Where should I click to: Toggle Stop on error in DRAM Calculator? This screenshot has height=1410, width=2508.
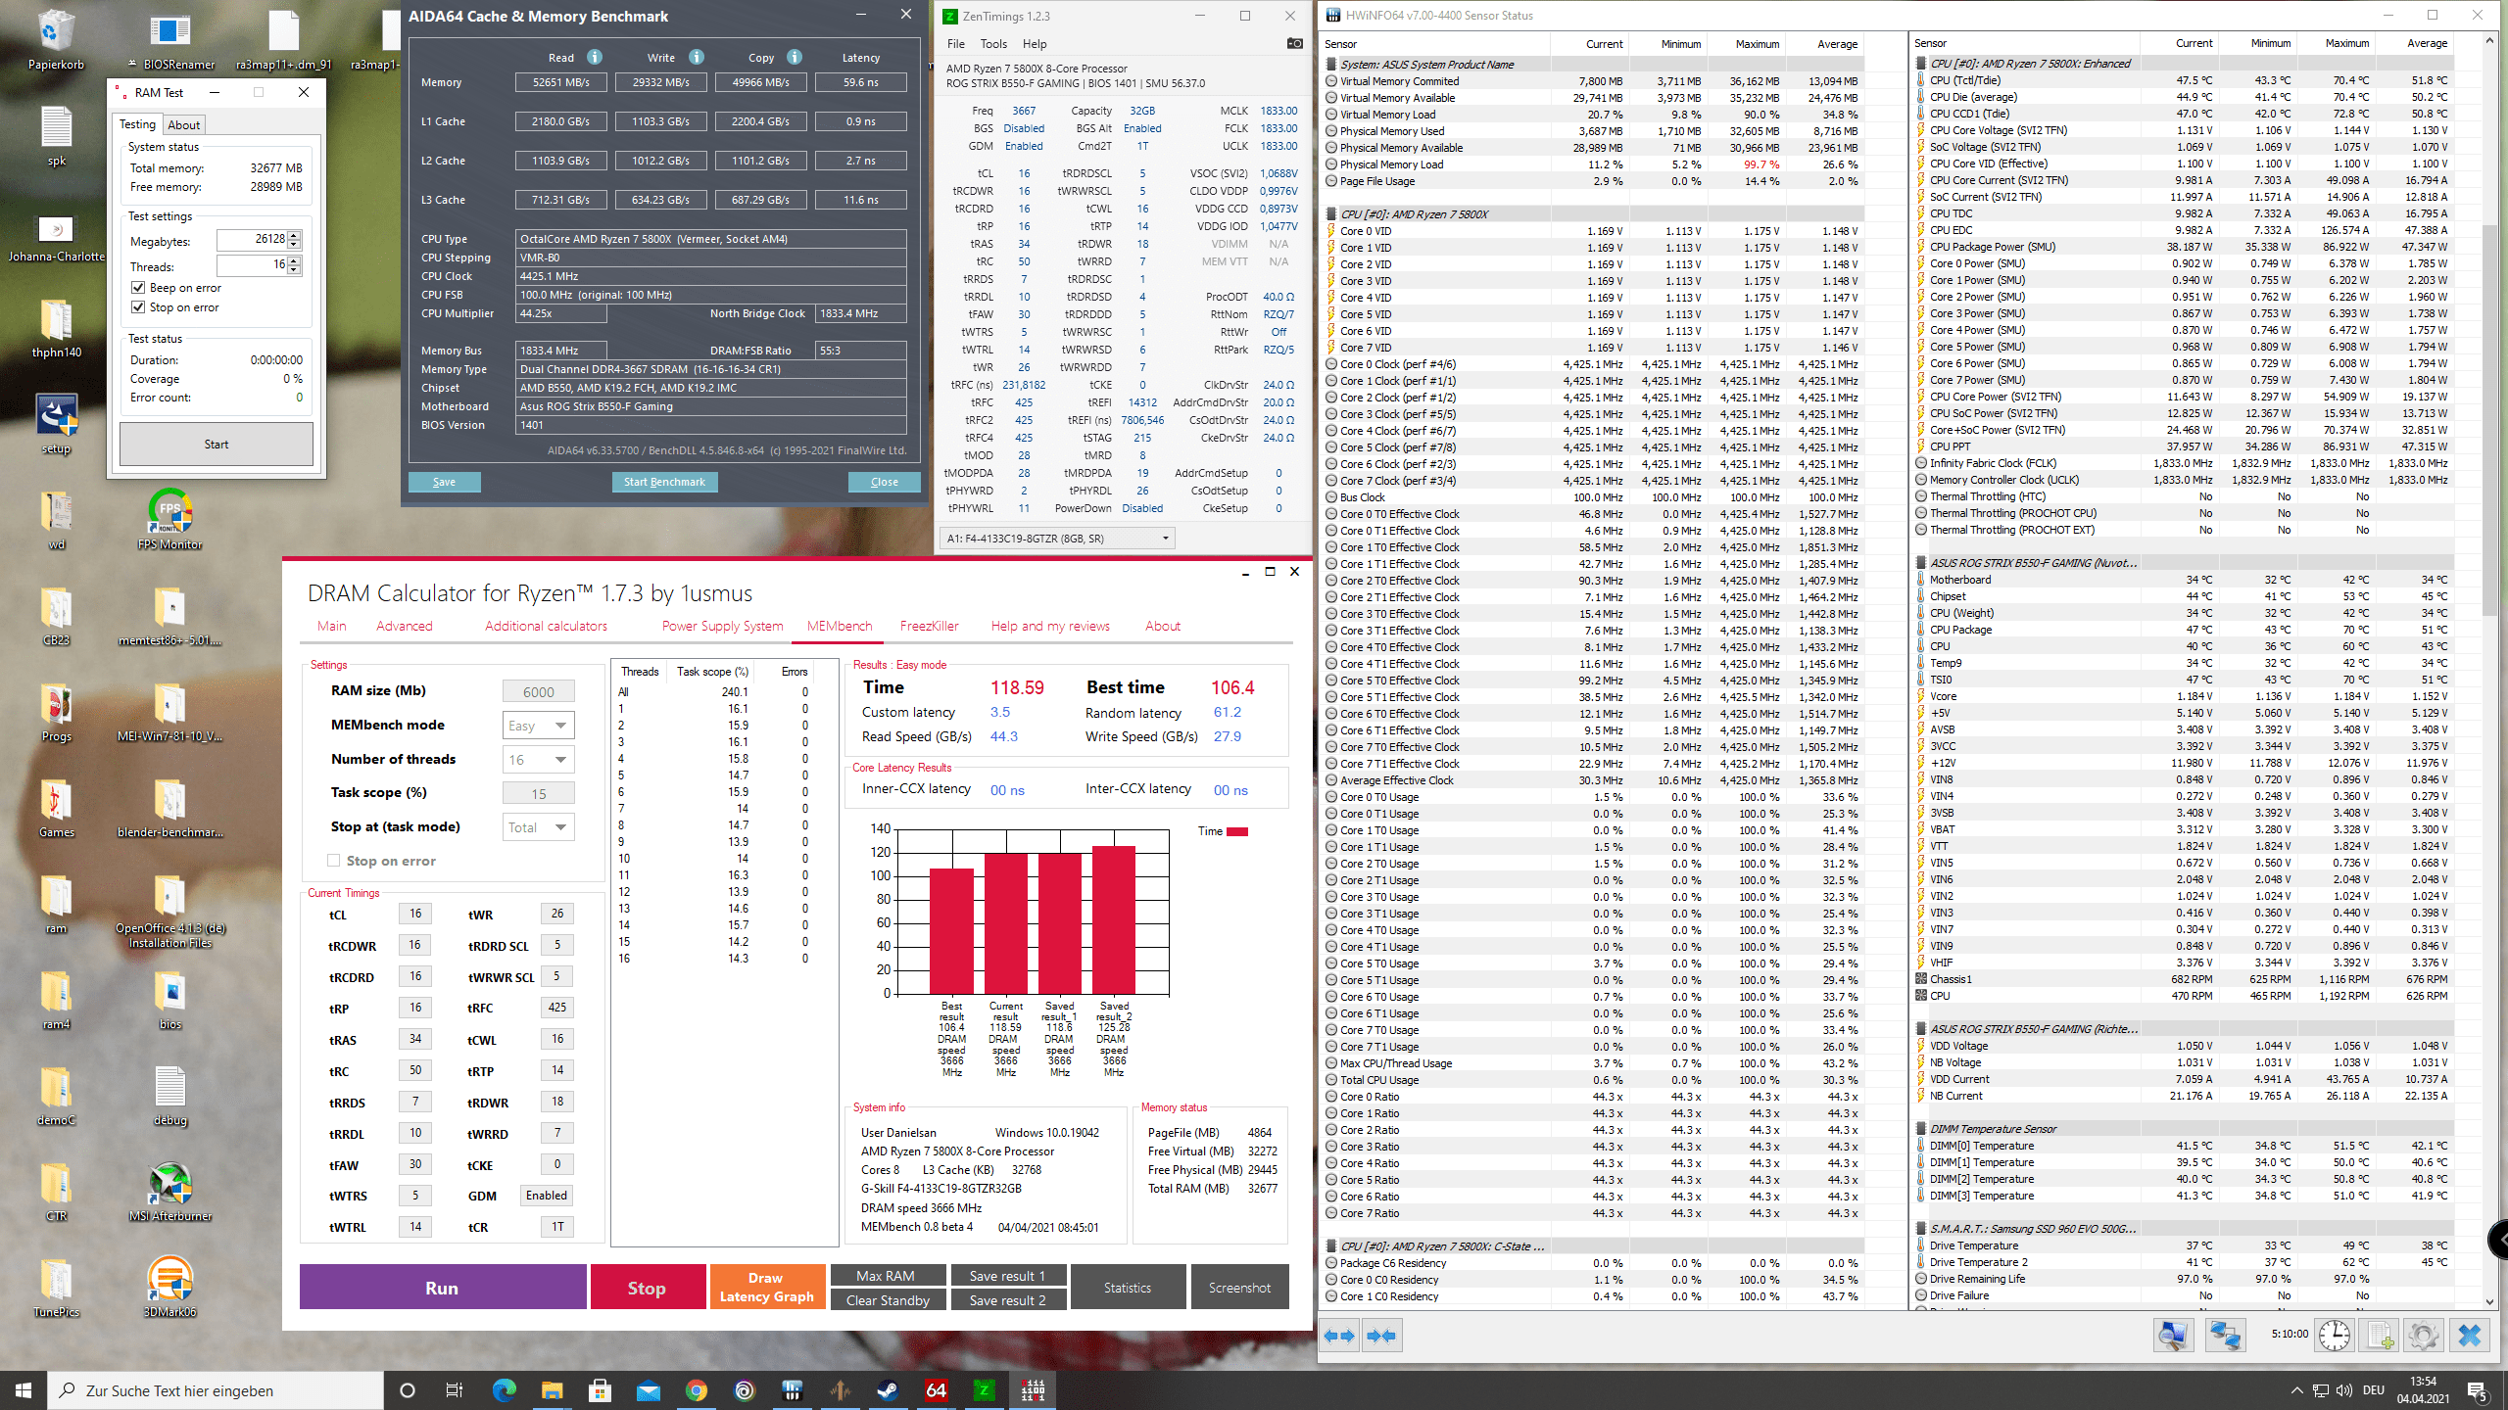coord(334,861)
